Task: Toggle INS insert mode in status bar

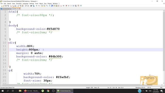Action: click(x=161, y=88)
